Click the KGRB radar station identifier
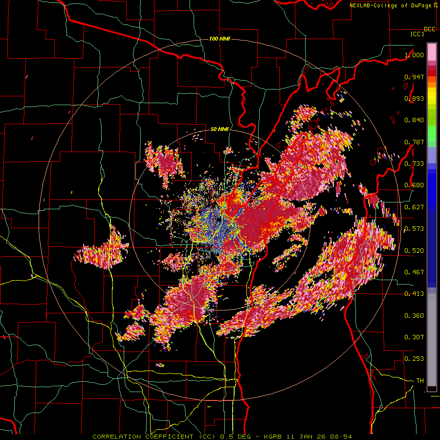Screen dimensions: 440x440 click(x=273, y=437)
